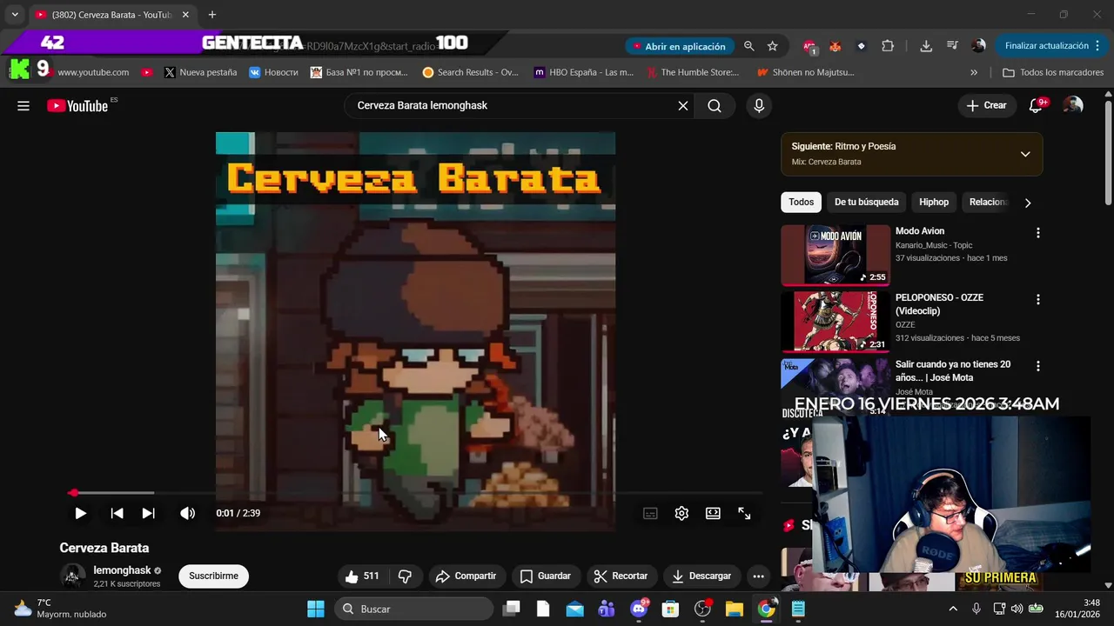Open more actions under the video

[x=758, y=576]
